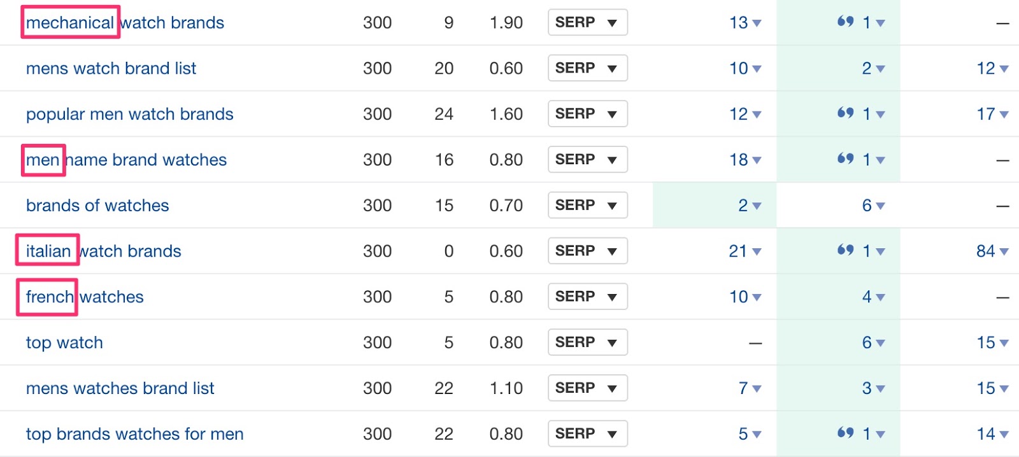Image resolution: width=1019 pixels, height=457 pixels.
Task: Expand position 2 arrow in brands of watches row
Action: (x=757, y=206)
